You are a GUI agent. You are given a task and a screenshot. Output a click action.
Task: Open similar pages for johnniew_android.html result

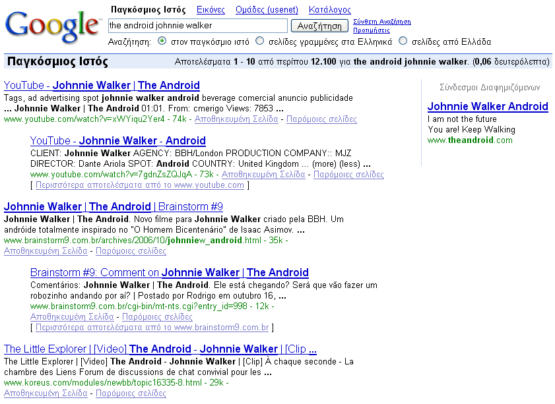click(x=131, y=251)
